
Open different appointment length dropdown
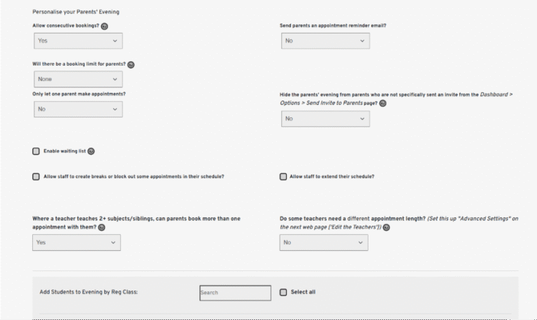pos(324,242)
